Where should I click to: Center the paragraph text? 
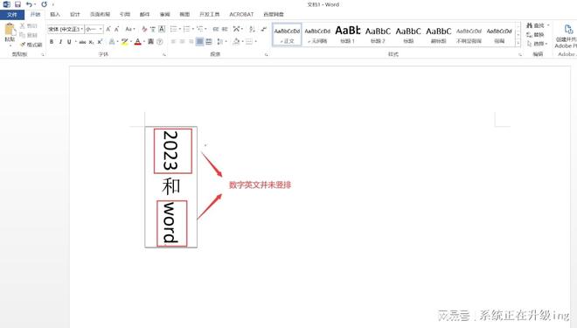[x=182, y=42]
